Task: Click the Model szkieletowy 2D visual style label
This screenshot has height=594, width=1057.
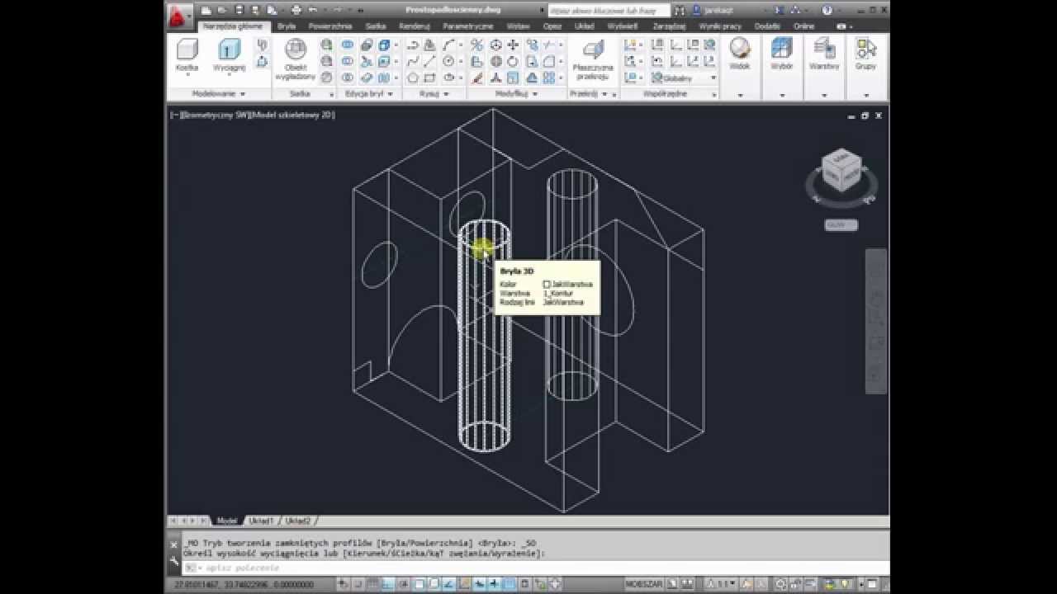Action: [x=291, y=115]
